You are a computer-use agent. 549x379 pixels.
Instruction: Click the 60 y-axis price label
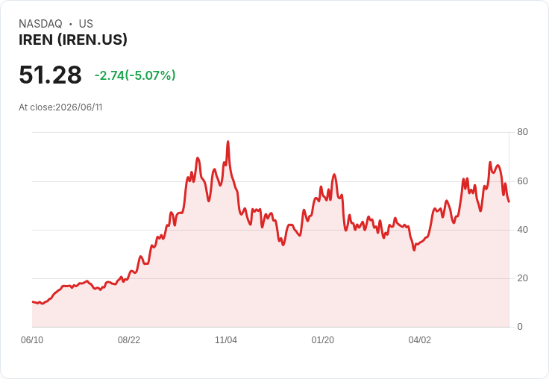click(522, 181)
